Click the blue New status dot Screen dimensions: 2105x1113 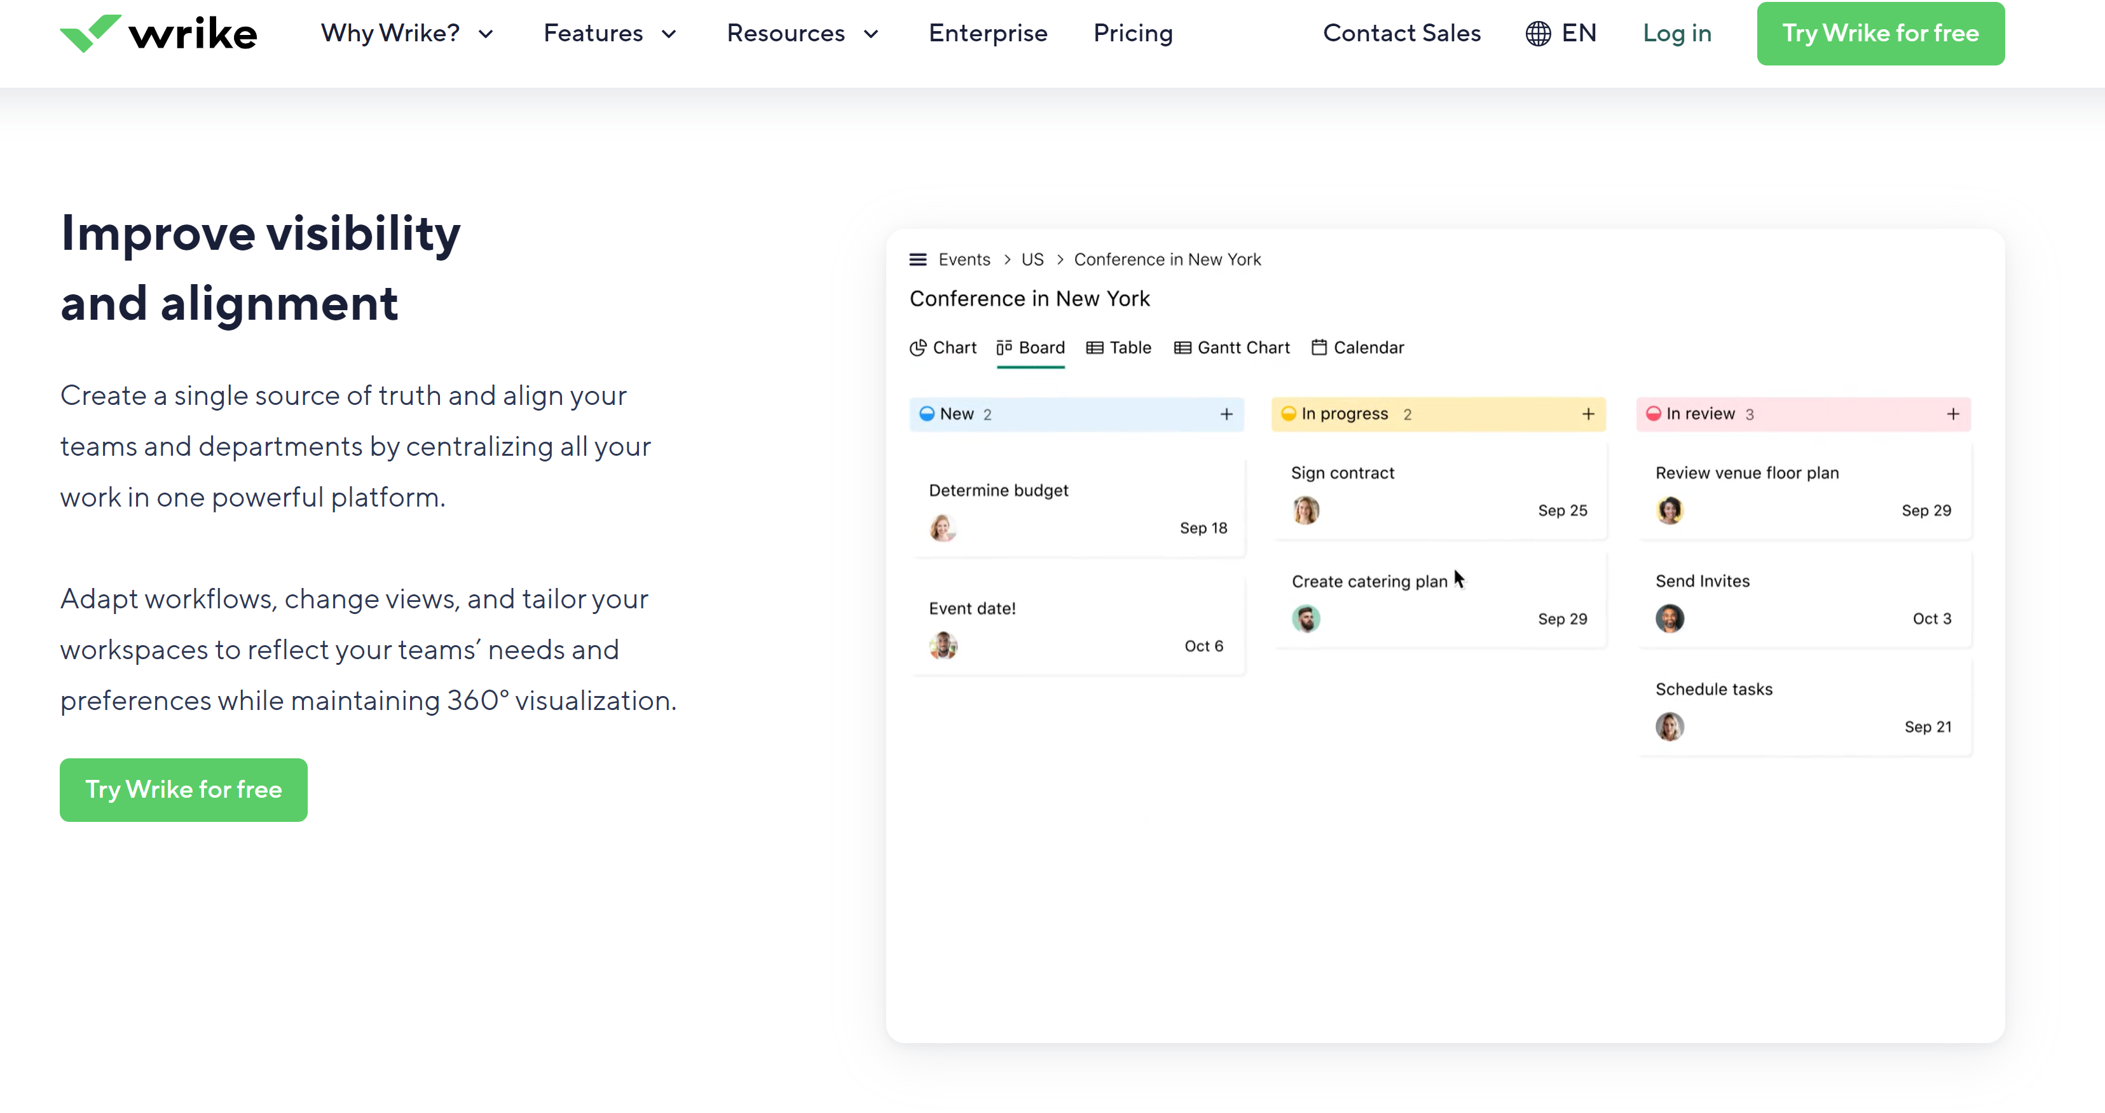(x=927, y=414)
